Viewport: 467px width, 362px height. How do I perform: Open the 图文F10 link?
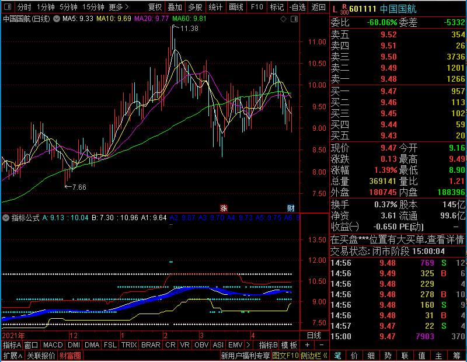pos(285,356)
